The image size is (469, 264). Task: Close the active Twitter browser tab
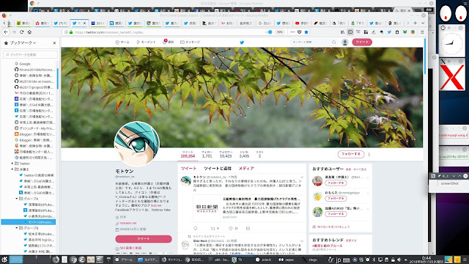coord(84,23)
